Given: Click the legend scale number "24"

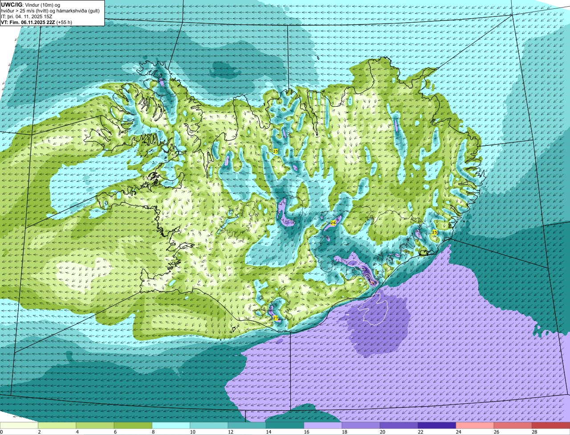Looking at the screenshot, I should [459, 432].
